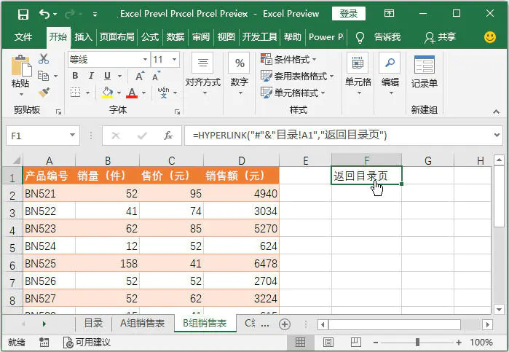Open the 字体 dialog launcher

(x=177, y=112)
